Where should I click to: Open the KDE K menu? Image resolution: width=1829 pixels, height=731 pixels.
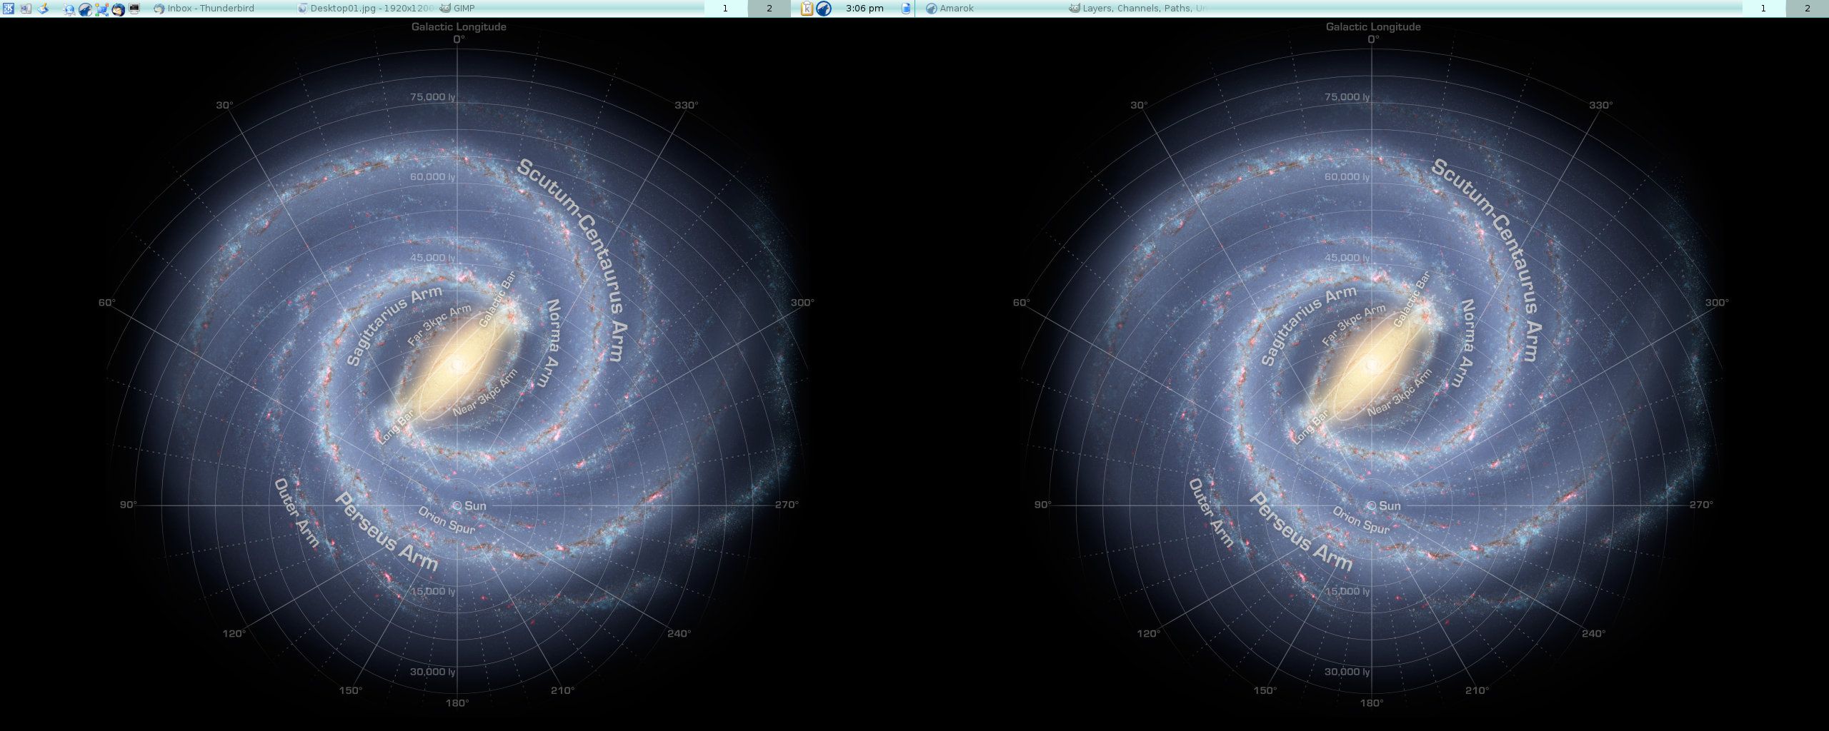point(9,9)
